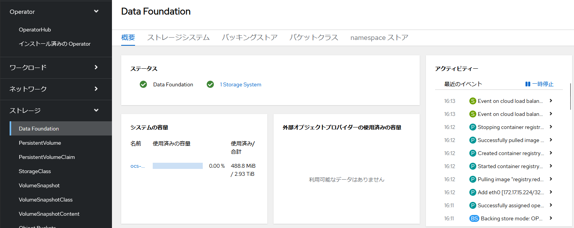Expand the Add eth0 event row
The image size is (574, 228).
pos(551,192)
